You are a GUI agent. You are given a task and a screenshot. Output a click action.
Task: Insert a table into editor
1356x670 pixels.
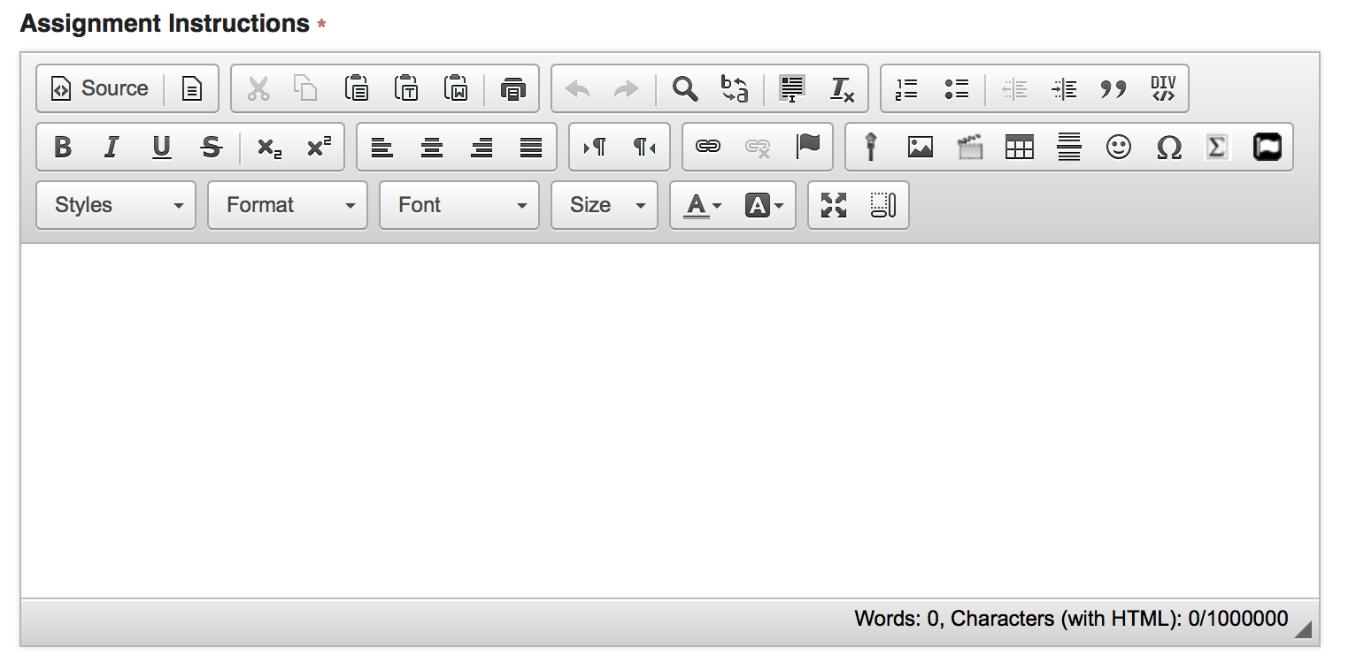(1020, 147)
